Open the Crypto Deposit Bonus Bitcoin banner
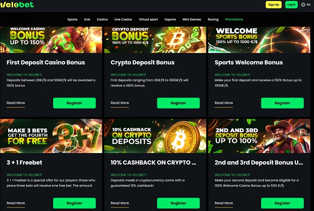The height and width of the screenshot is (211, 314). (x=155, y=40)
